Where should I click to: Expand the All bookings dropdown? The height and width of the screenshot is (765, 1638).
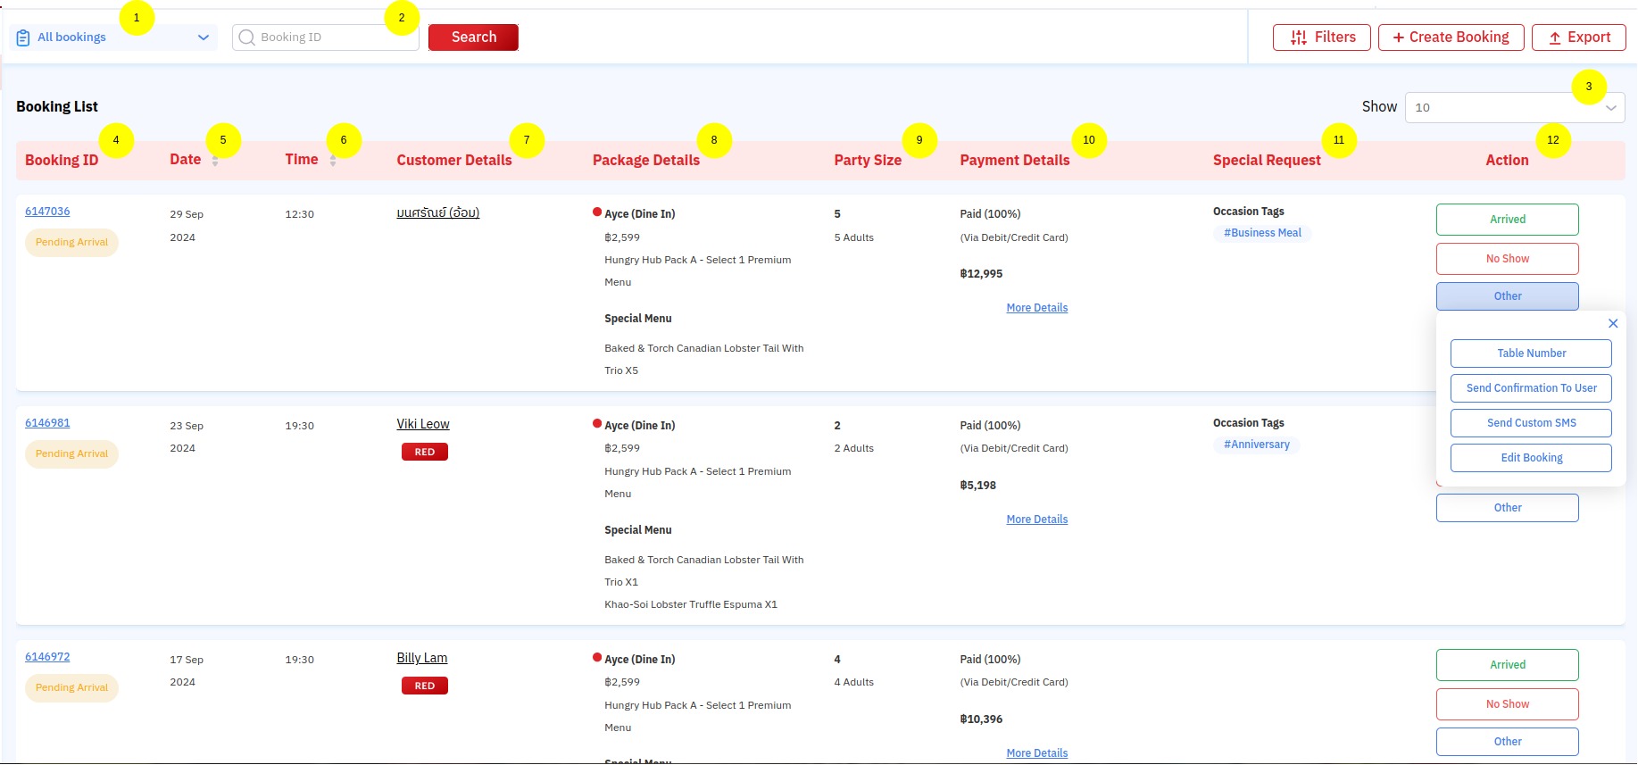click(203, 37)
